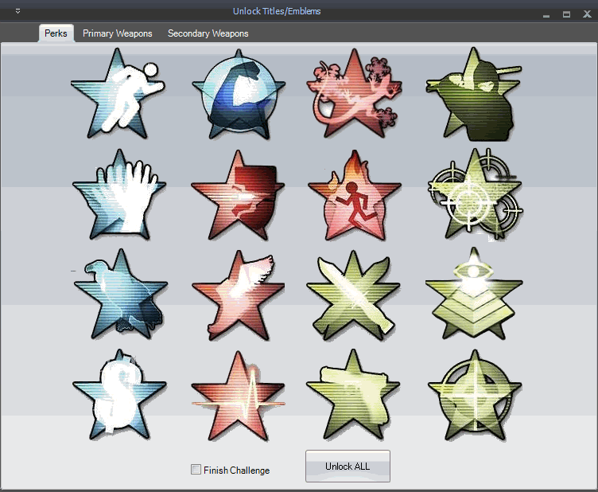Pick the glowing eye pyramid emblem

tap(474, 293)
